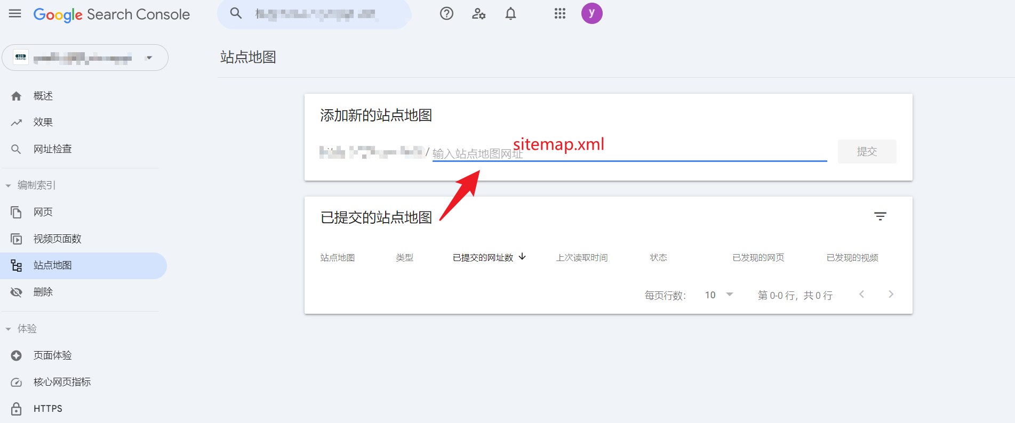The image size is (1015, 423).
Task: Open 页面体验 page experience report
Action: point(52,355)
